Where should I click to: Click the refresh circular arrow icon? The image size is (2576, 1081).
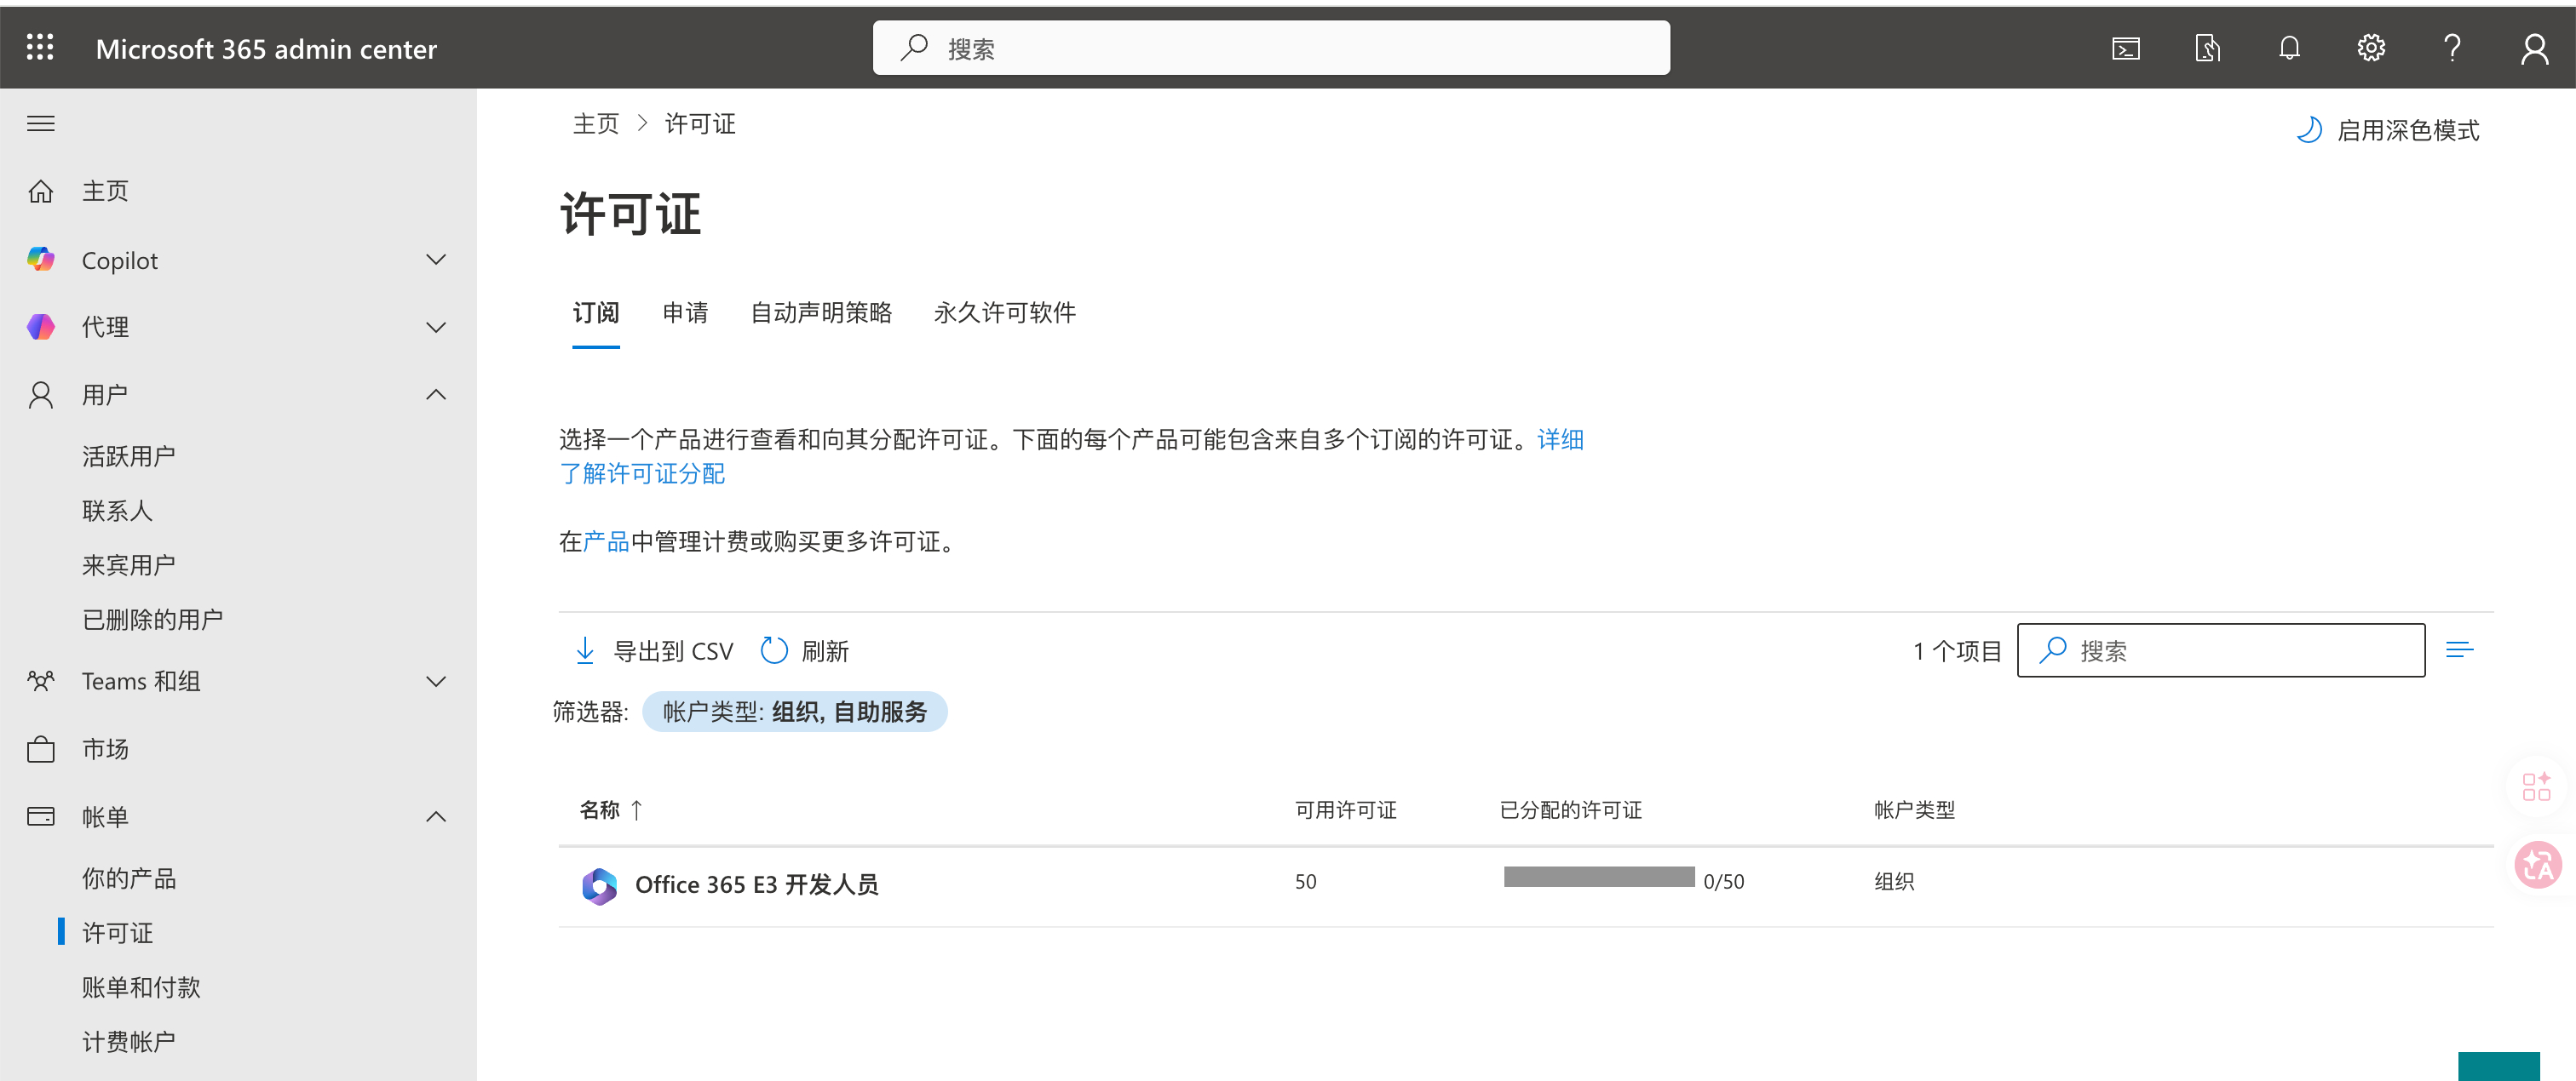774,651
